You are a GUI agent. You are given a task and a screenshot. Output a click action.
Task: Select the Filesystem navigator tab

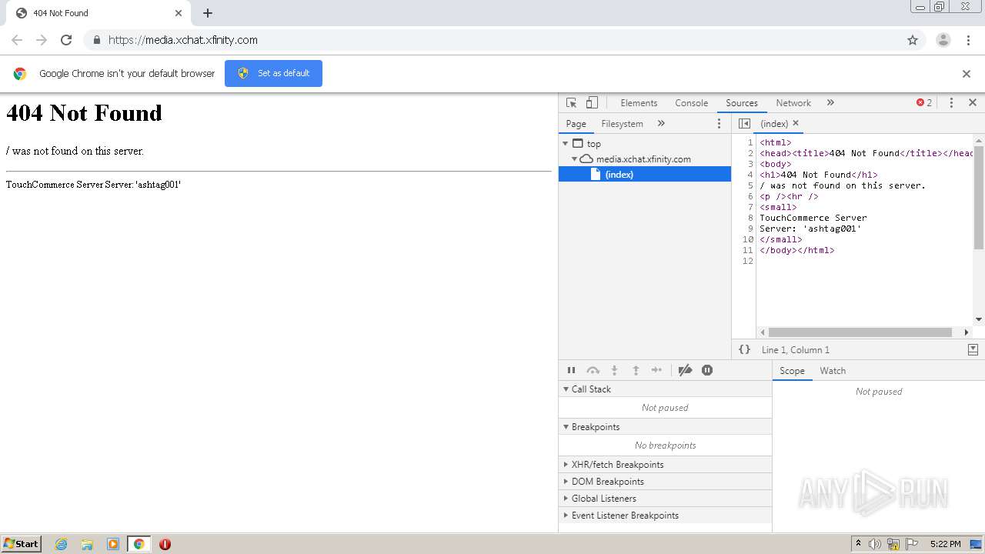[622, 123]
